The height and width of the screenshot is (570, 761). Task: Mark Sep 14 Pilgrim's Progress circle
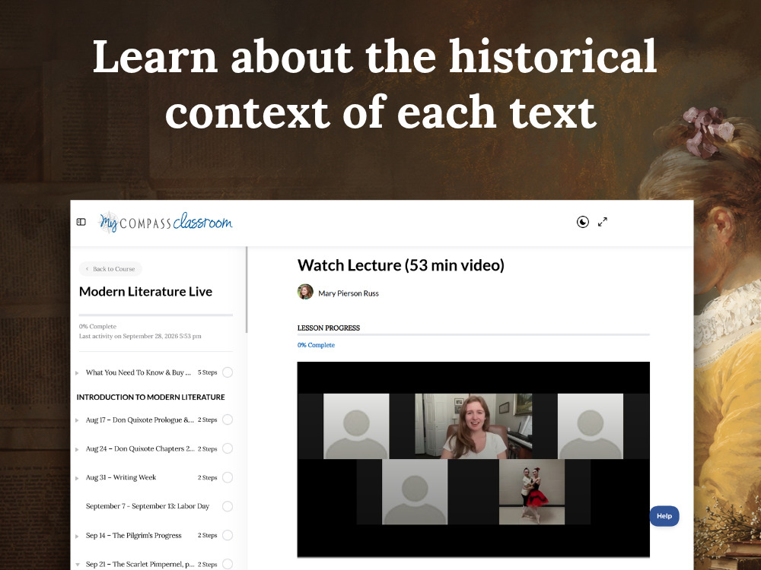[x=227, y=535]
